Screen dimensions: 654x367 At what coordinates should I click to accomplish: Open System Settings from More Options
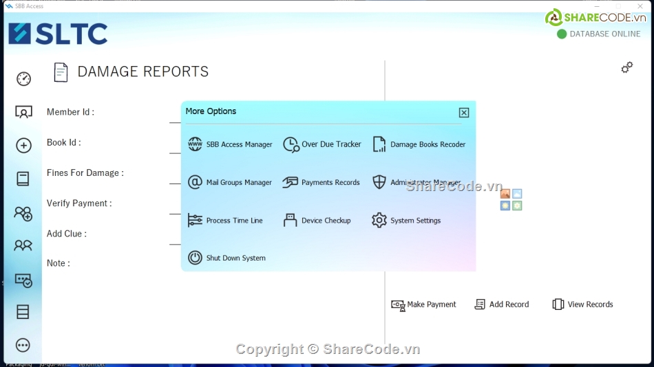click(x=407, y=221)
